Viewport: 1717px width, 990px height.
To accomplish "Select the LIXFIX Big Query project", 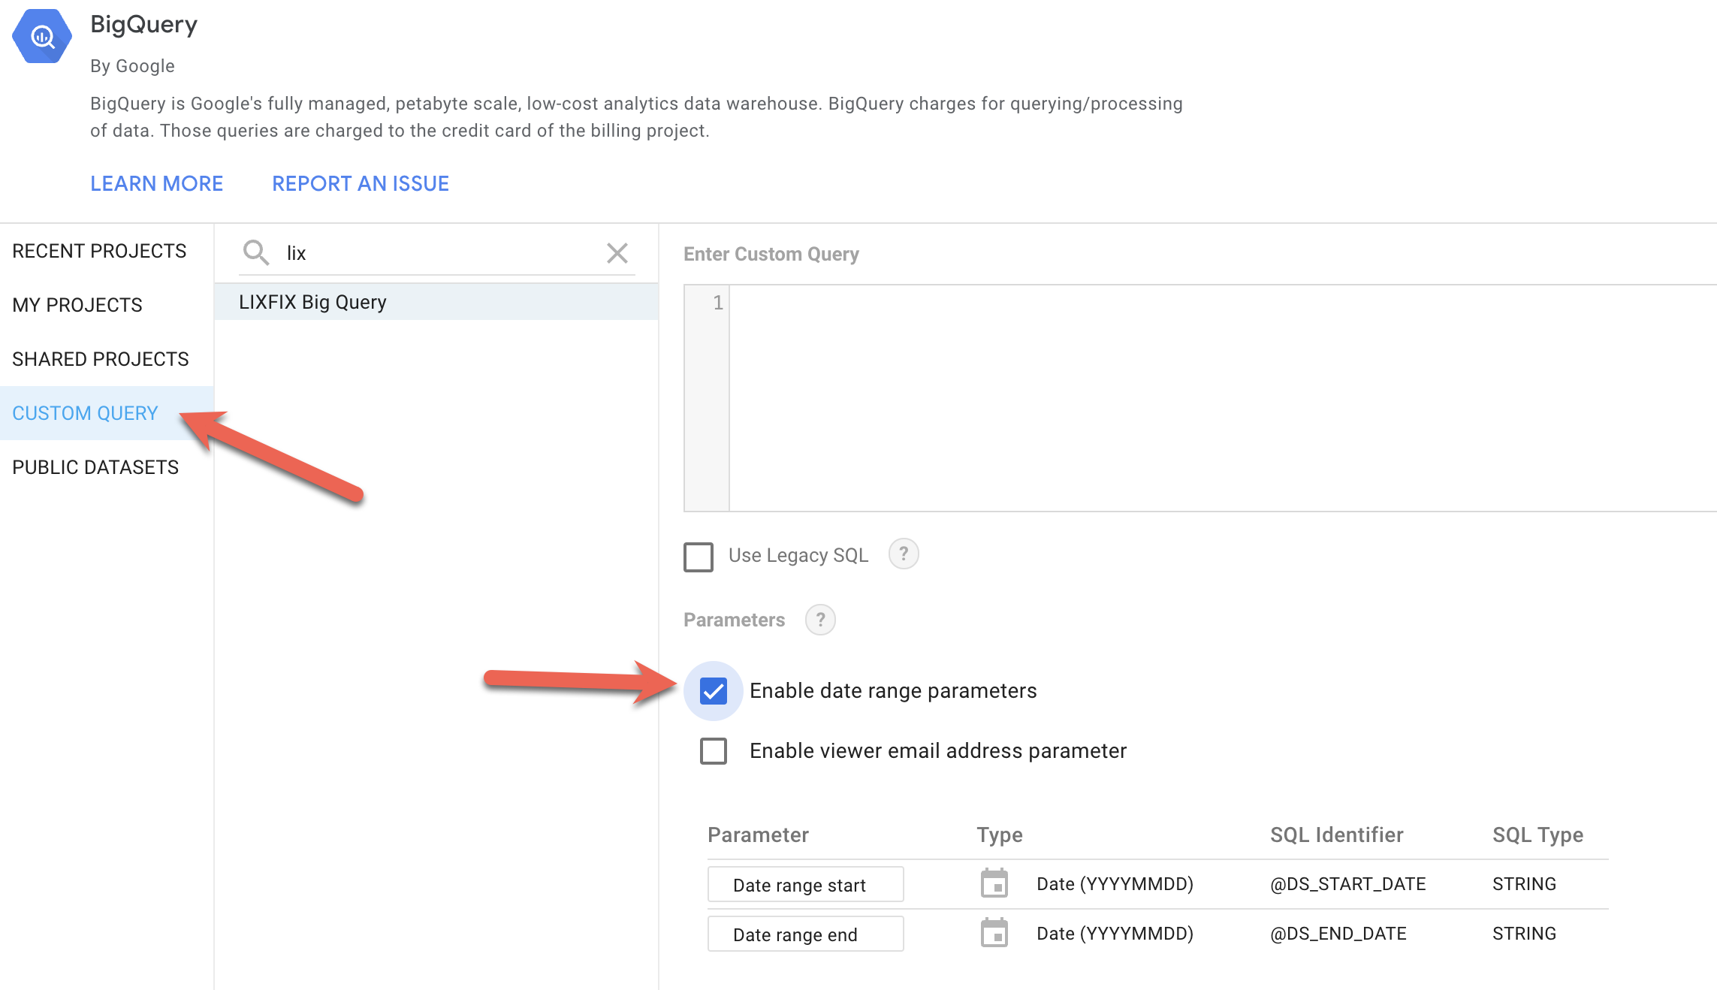I will [x=436, y=302].
